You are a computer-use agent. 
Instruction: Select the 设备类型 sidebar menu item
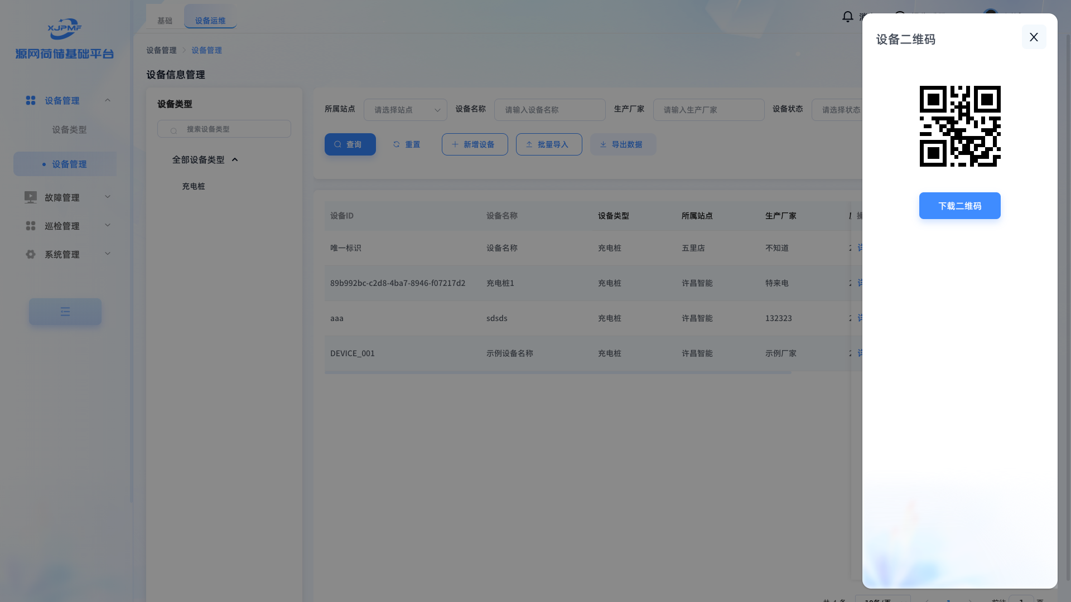tap(69, 129)
